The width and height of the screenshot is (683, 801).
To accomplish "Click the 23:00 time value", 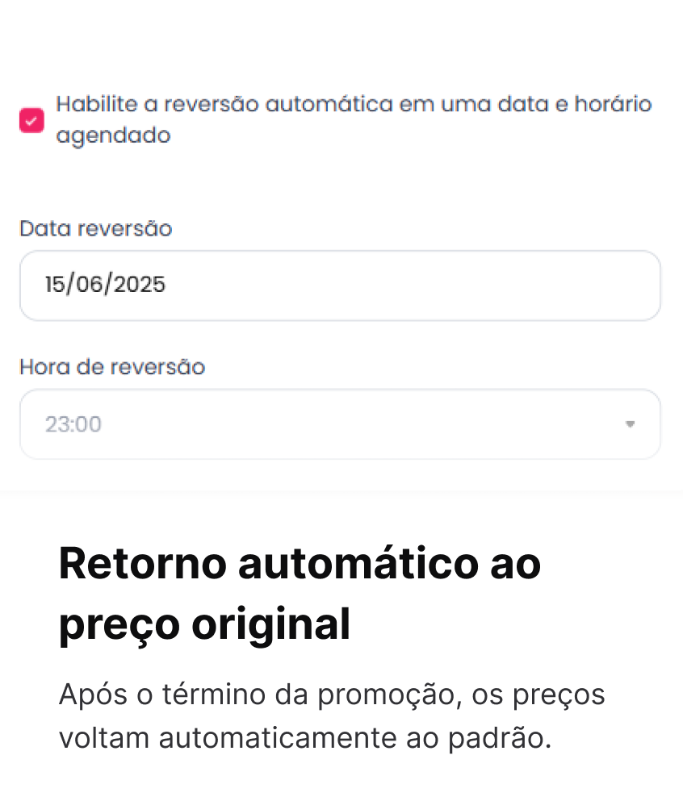I will (73, 424).
